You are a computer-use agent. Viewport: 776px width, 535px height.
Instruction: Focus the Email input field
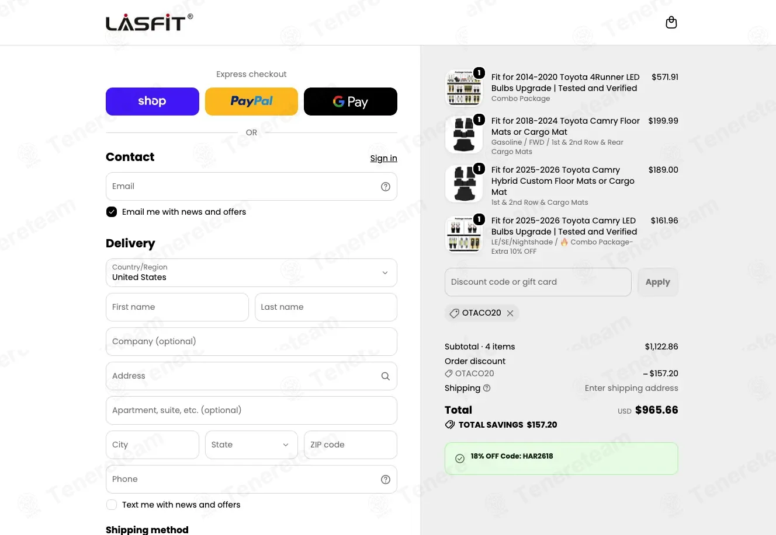tap(251, 187)
